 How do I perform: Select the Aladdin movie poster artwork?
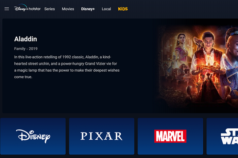[x=197, y=66]
